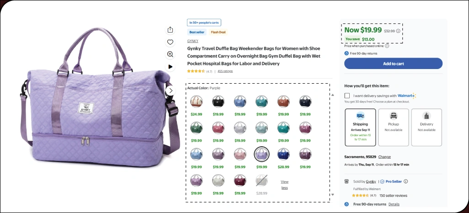Choose the Delivery fulfillment option

426,128
